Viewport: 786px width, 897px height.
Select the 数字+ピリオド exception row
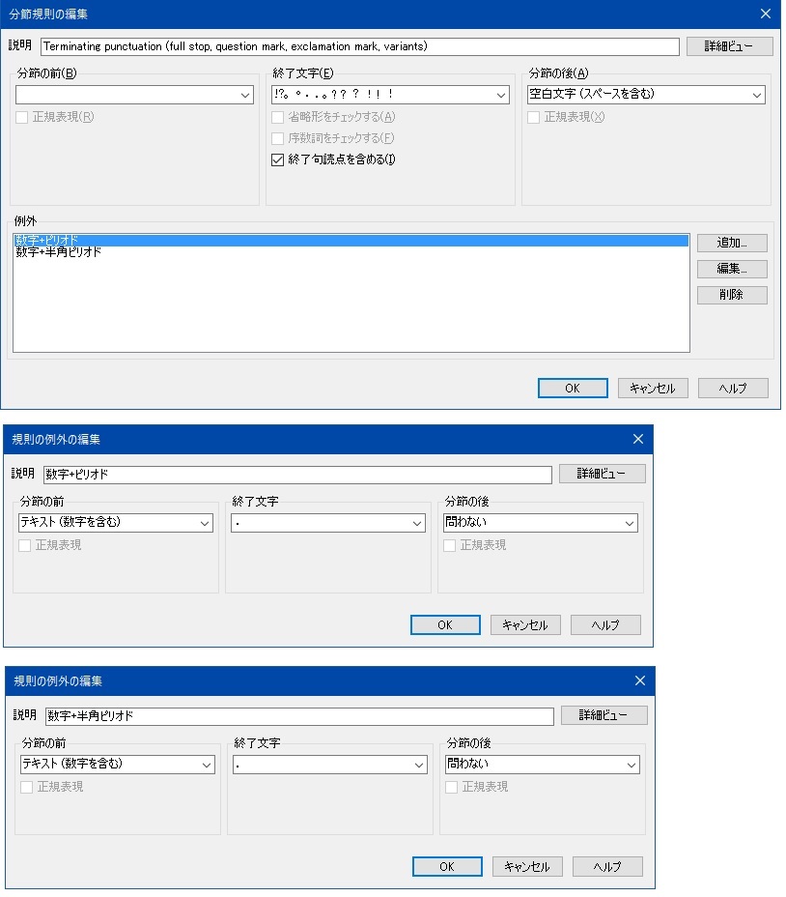pos(351,240)
